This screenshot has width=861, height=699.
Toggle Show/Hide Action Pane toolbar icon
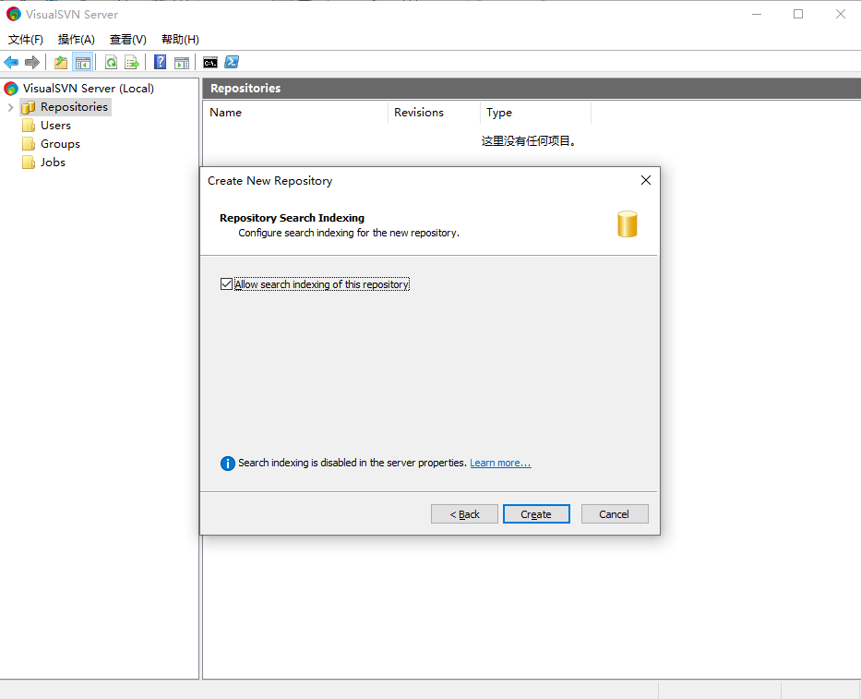pyautogui.click(x=182, y=63)
